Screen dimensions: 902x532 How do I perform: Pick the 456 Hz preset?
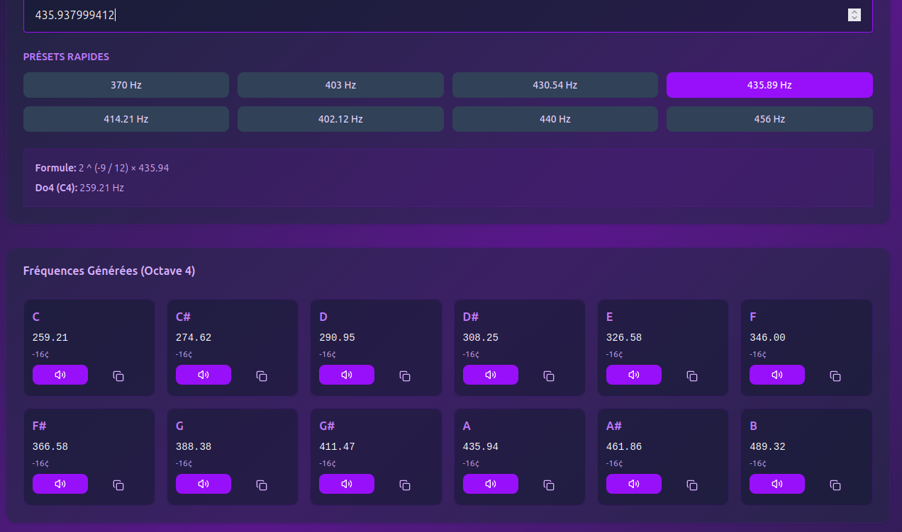point(769,119)
